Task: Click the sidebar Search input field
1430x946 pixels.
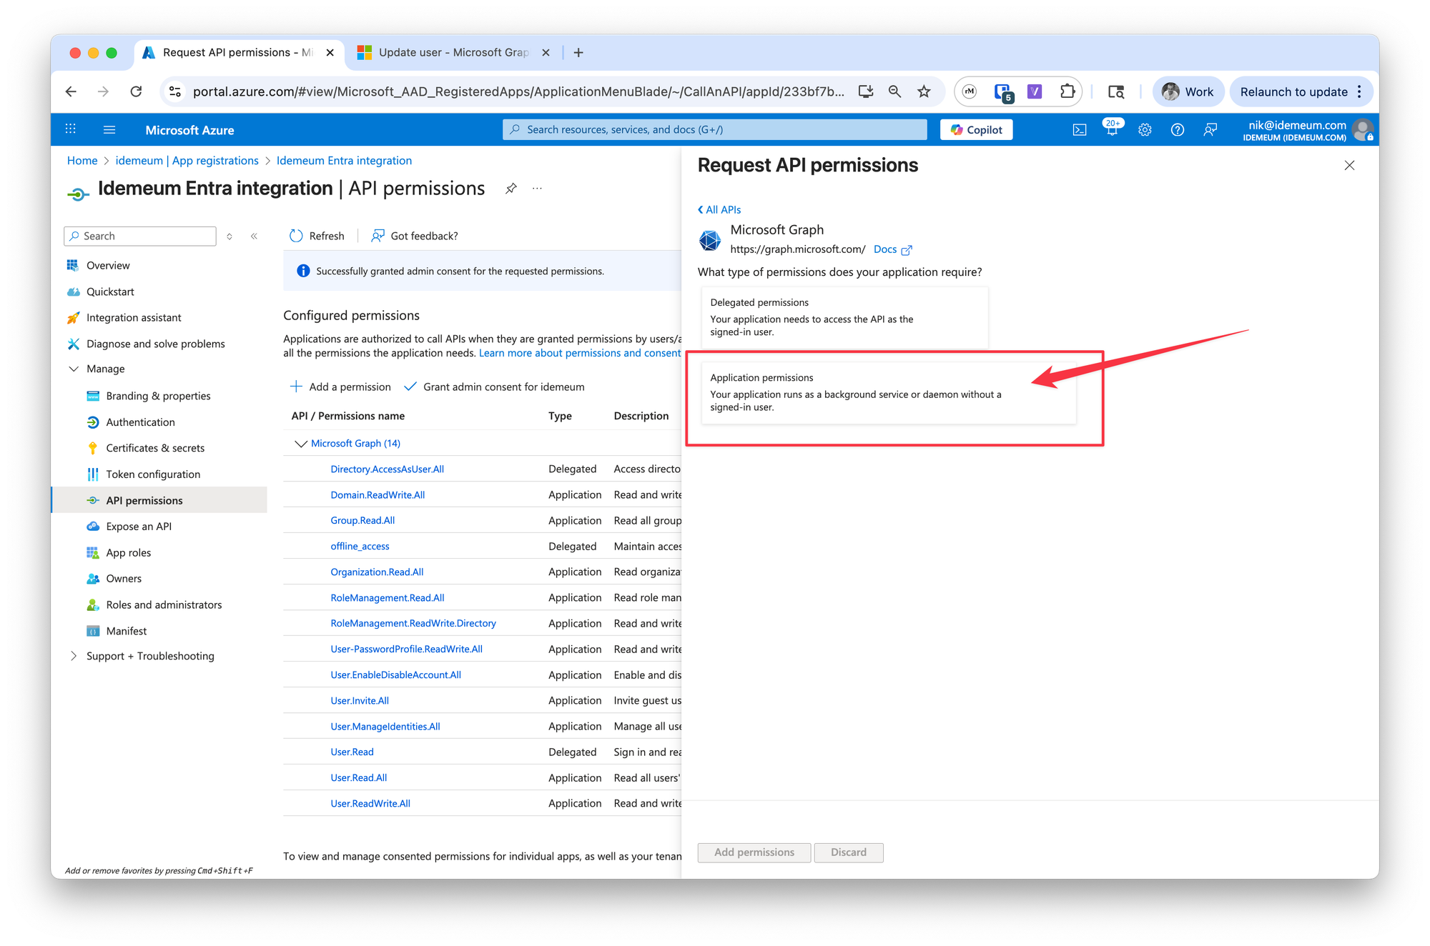Action: (140, 236)
